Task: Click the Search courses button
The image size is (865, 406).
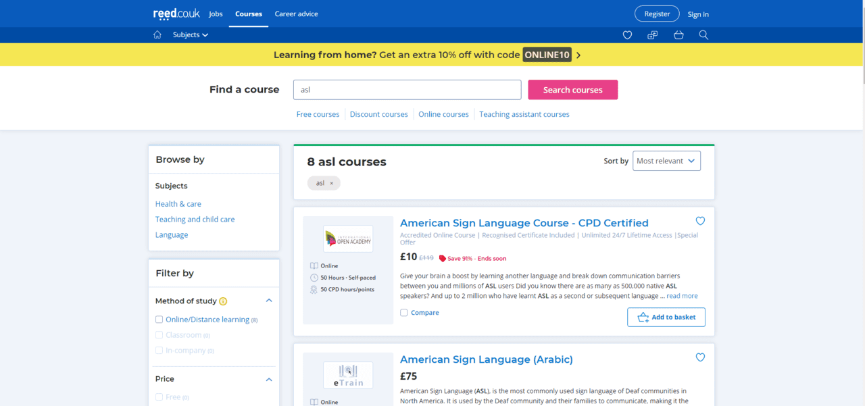Action: click(573, 90)
